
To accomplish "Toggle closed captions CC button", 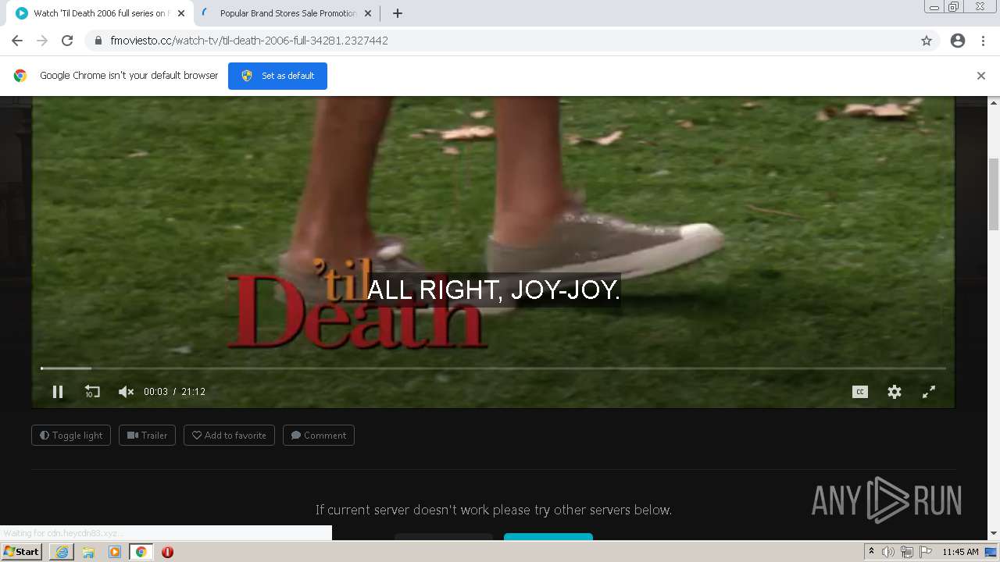I will (x=860, y=392).
